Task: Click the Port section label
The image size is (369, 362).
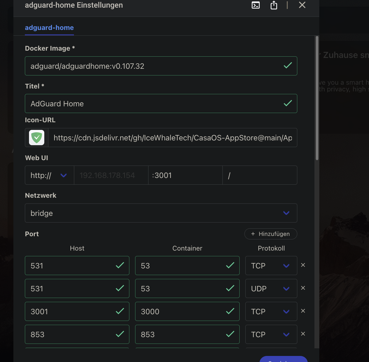Action: [32, 234]
